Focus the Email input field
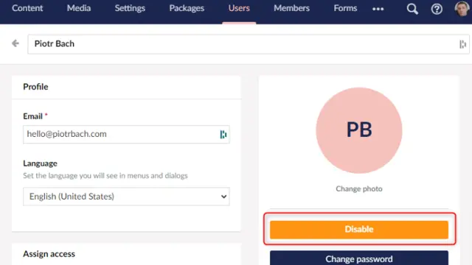This screenshot has height=265, width=472. pyautogui.click(x=126, y=134)
